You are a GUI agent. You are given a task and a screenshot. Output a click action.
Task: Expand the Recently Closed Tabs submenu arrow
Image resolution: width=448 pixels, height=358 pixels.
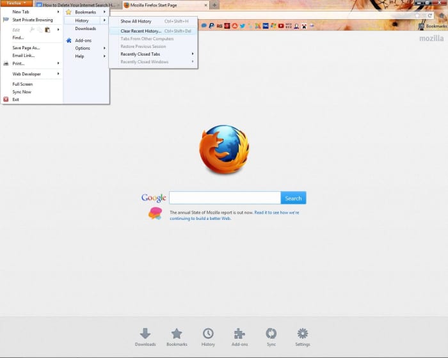193,54
